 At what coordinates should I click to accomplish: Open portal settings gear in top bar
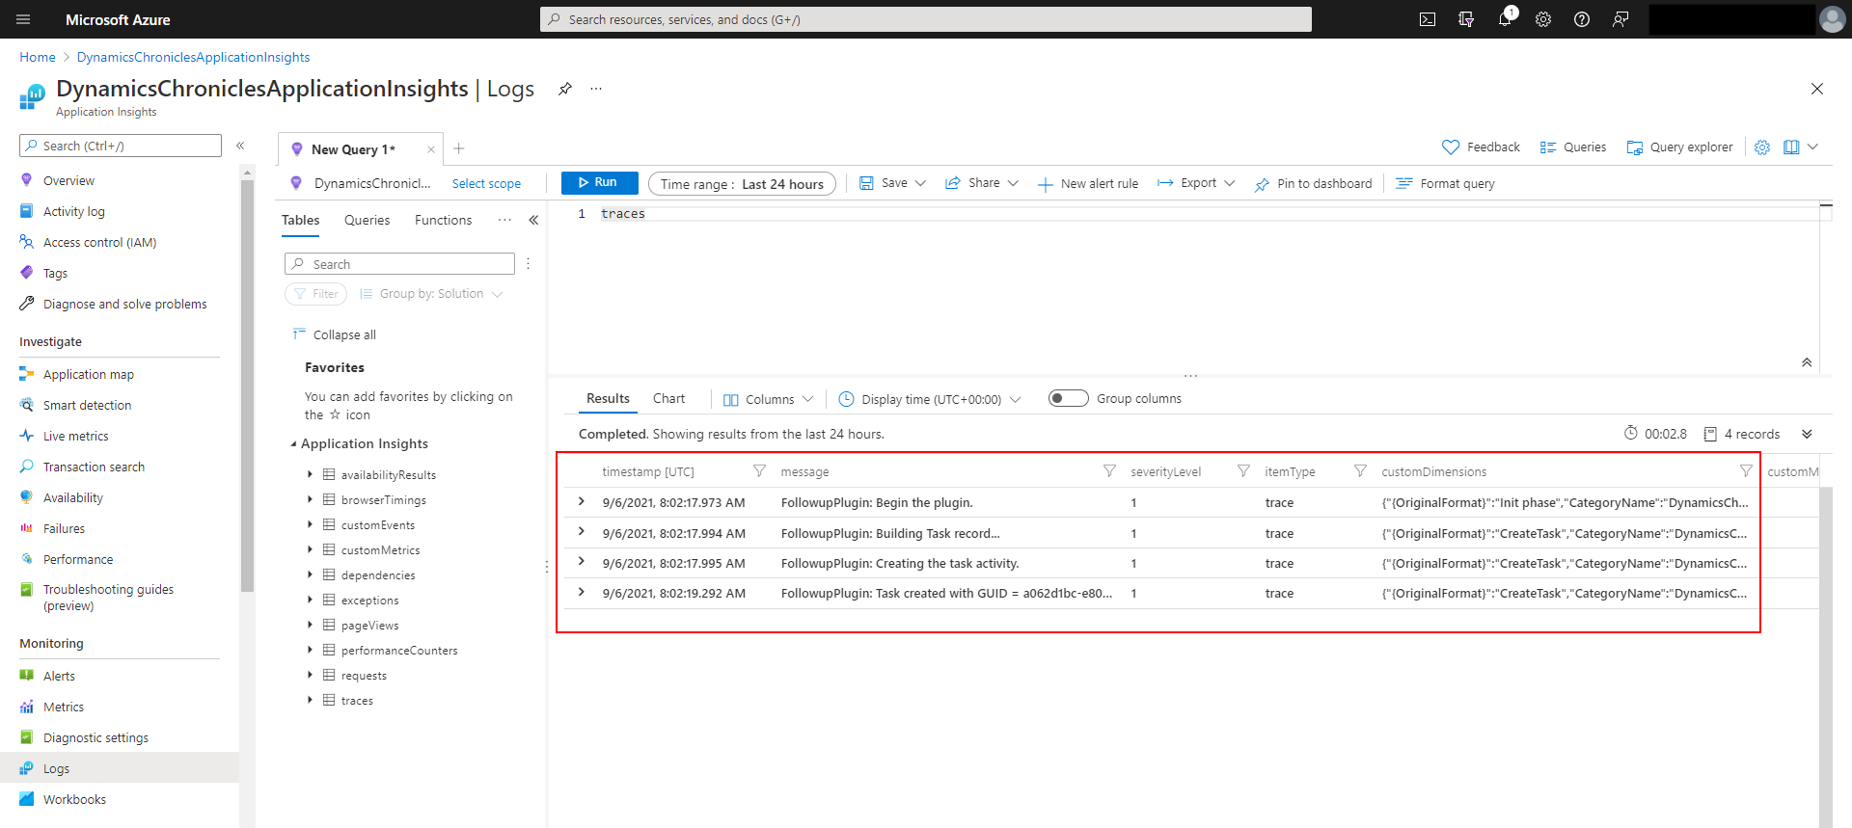[1543, 19]
